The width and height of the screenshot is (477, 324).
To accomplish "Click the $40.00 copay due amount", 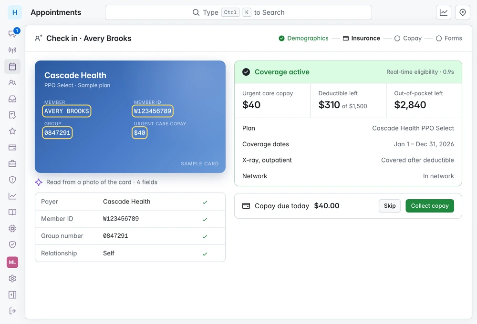I will click(x=327, y=206).
